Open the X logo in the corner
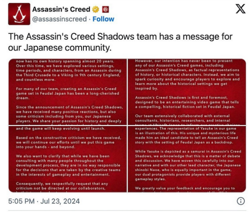The image size is (249, 212). click(x=240, y=10)
